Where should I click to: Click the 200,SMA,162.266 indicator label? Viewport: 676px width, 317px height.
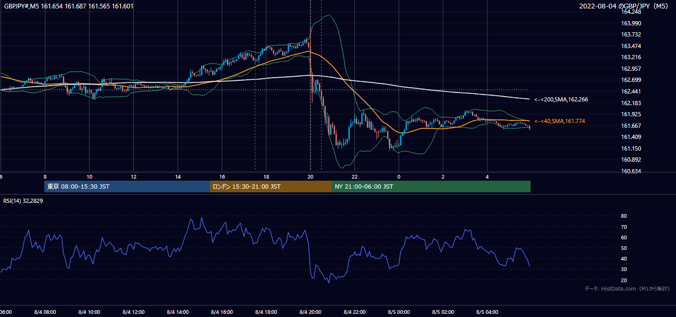point(561,99)
